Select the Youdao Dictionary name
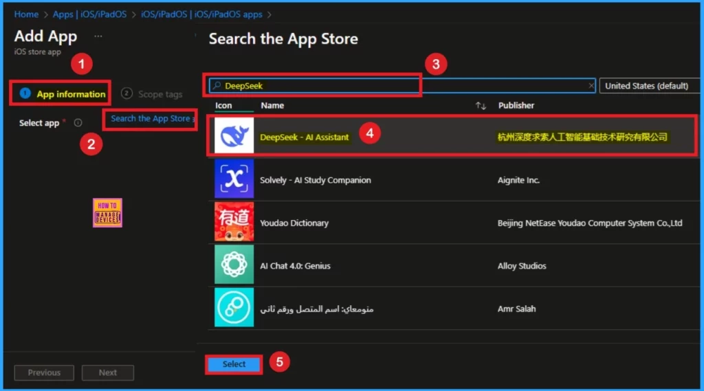704x391 pixels. tap(294, 223)
